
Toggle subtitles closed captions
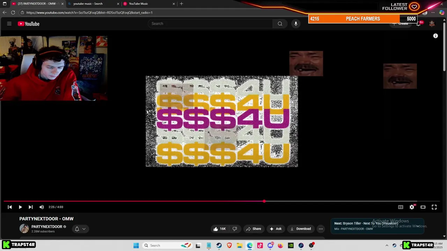point(401,207)
